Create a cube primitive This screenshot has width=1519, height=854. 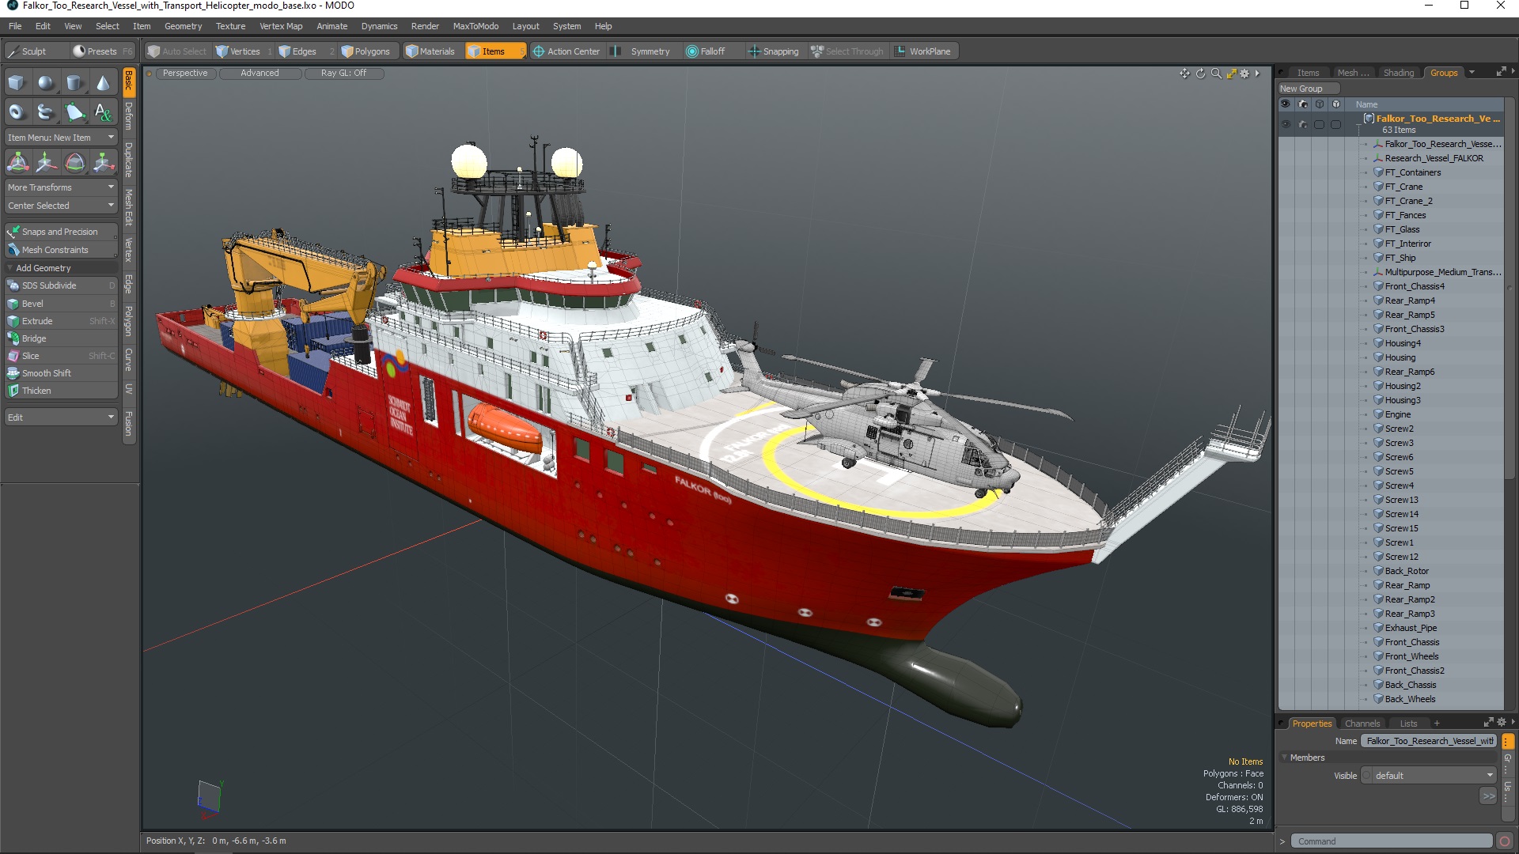(x=17, y=83)
